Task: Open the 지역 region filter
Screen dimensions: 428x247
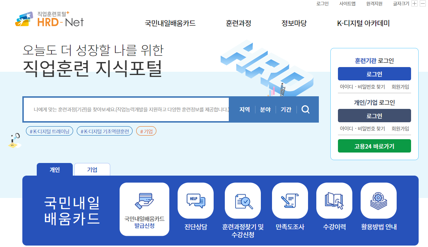Action: 245,110
